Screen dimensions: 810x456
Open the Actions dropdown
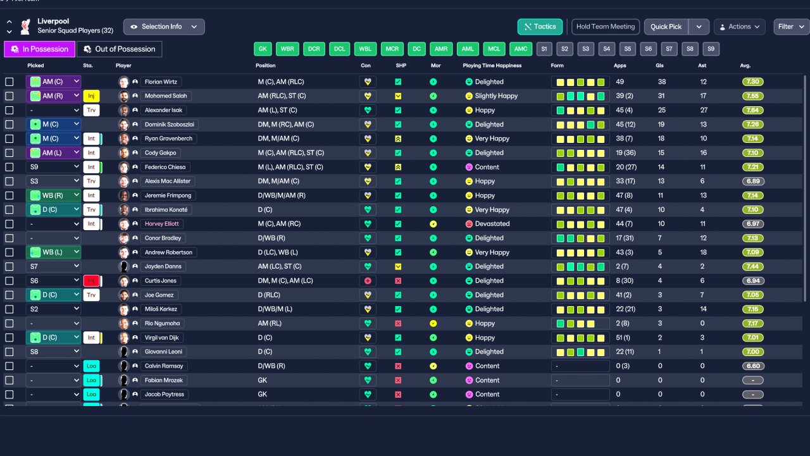(x=740, y=27)
